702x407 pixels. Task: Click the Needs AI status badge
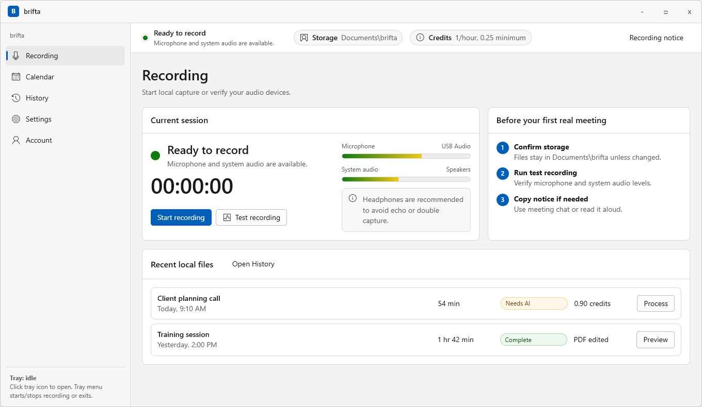coord(534,303)
